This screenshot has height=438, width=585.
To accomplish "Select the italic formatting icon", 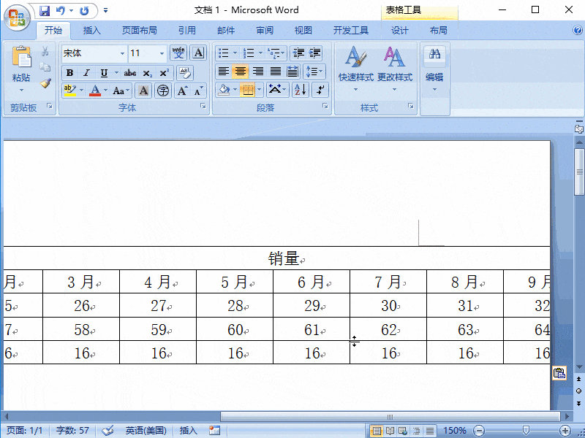I will click(x=86, y=73).
